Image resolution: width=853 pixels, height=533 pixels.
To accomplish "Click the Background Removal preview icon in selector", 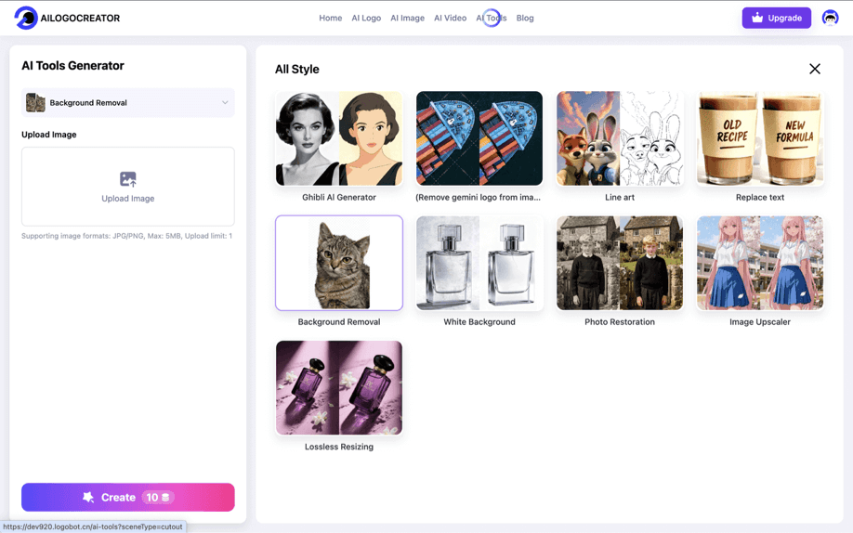I will coord(35,102).
